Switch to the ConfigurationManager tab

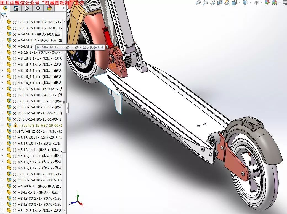point(27,8)
